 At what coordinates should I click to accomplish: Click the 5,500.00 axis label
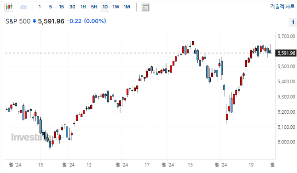pyautogui.click(x=286, y=66)
